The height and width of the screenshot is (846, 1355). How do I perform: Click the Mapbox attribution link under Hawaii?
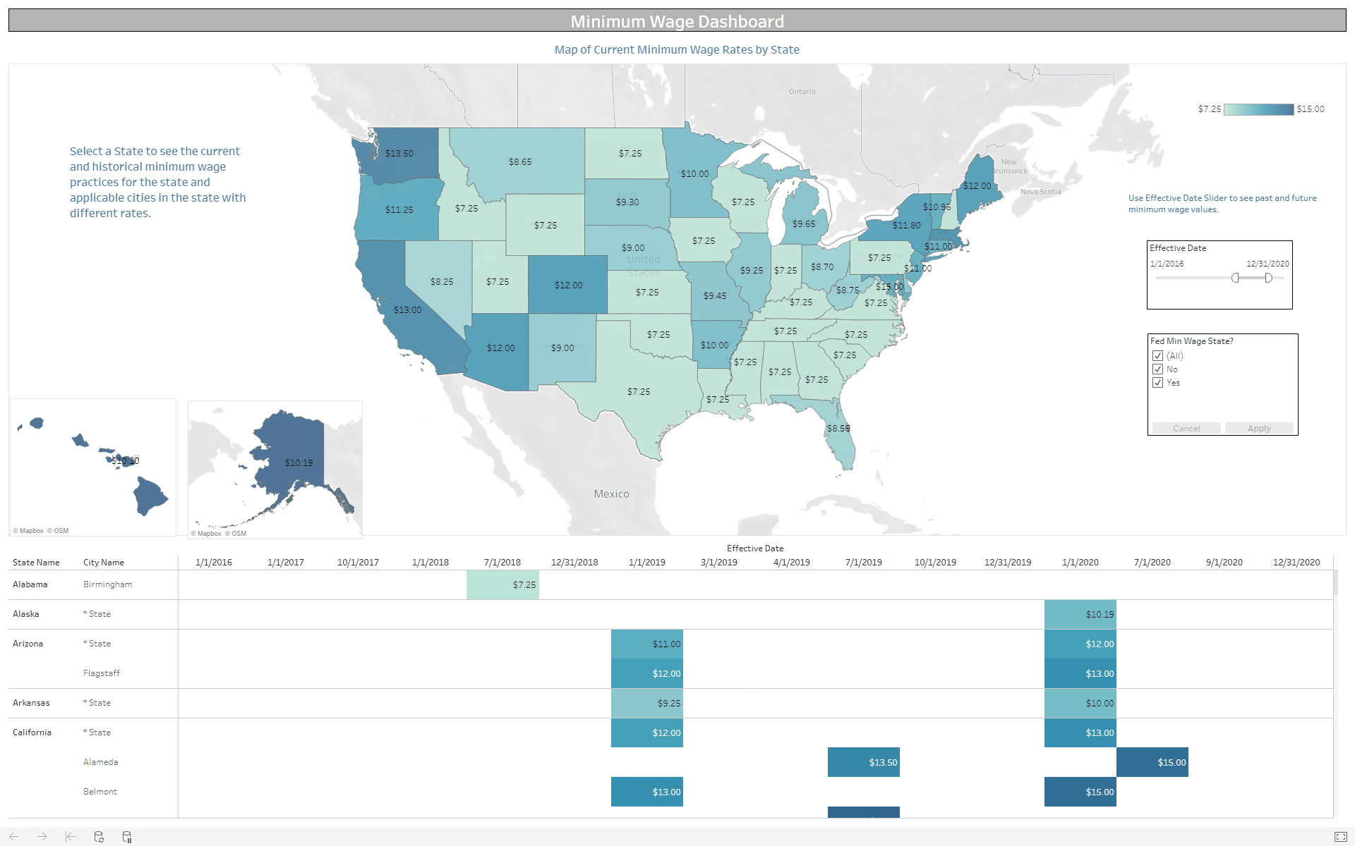click(28, 531)
